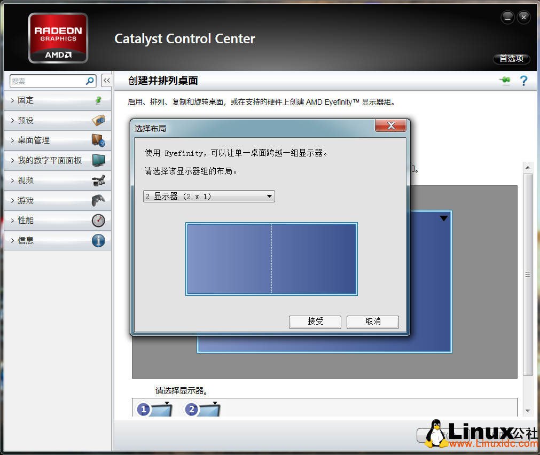Open the 首选项 (Preferences) menu
The width and height of the screenshot is (540, 455).
click(x=511, y=59)
